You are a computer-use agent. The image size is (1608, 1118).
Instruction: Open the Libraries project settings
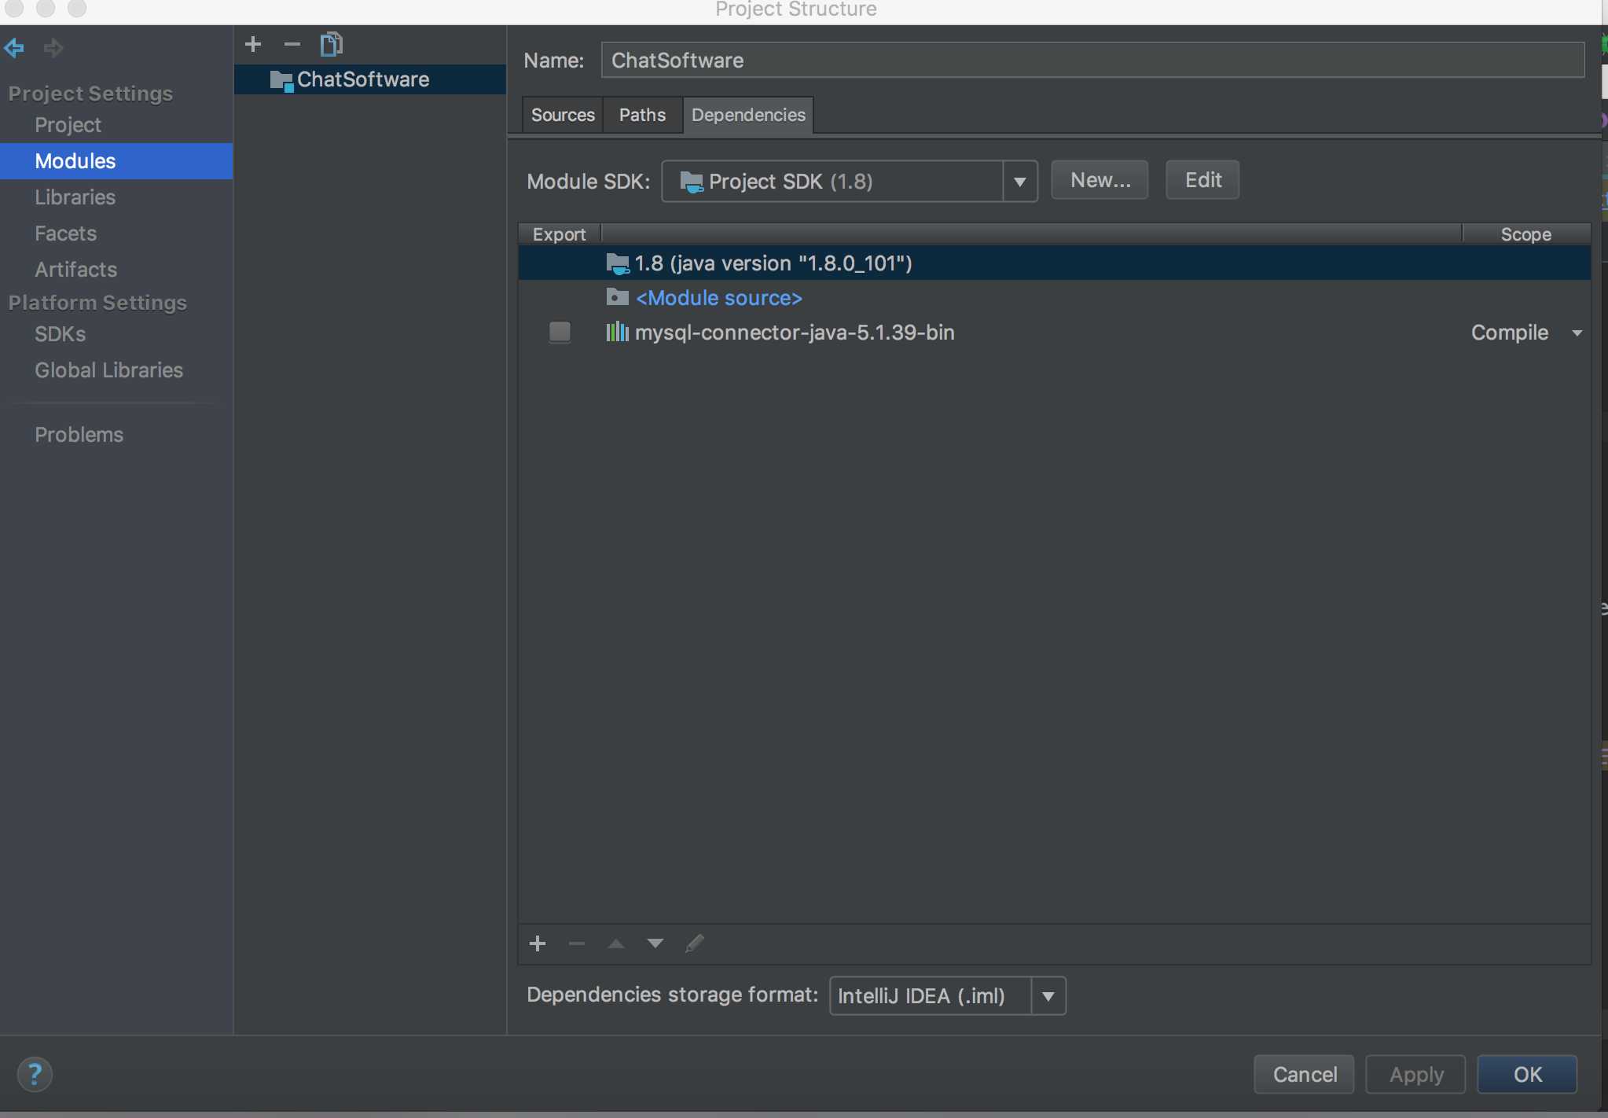[x=75, y=197]
